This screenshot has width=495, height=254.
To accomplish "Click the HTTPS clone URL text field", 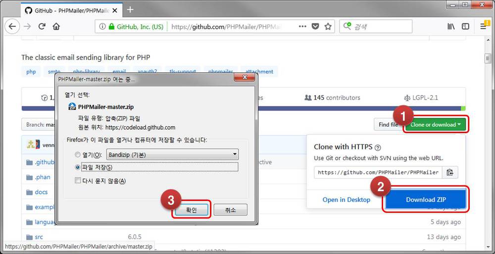I will [378, 172].
